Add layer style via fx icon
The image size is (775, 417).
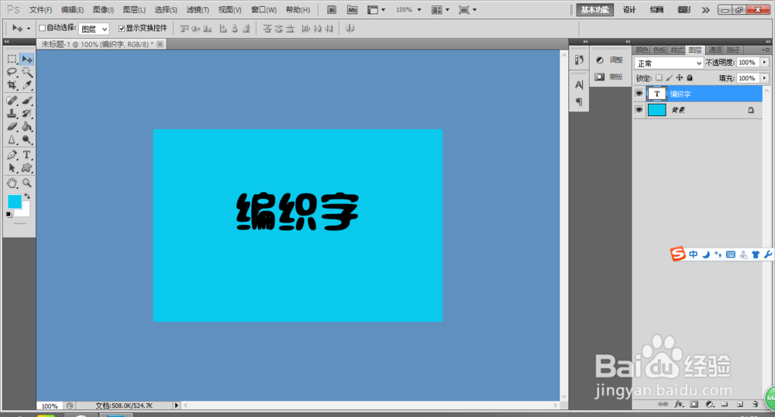pyautogui.click(x=679, y=404)
